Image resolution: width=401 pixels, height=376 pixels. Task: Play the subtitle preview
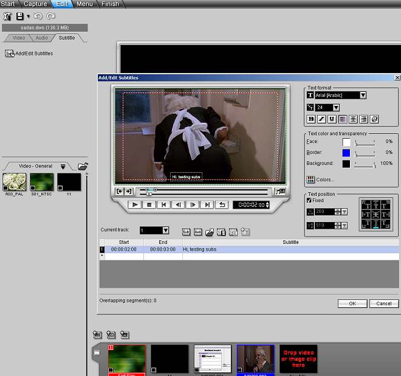coord(134,204)
